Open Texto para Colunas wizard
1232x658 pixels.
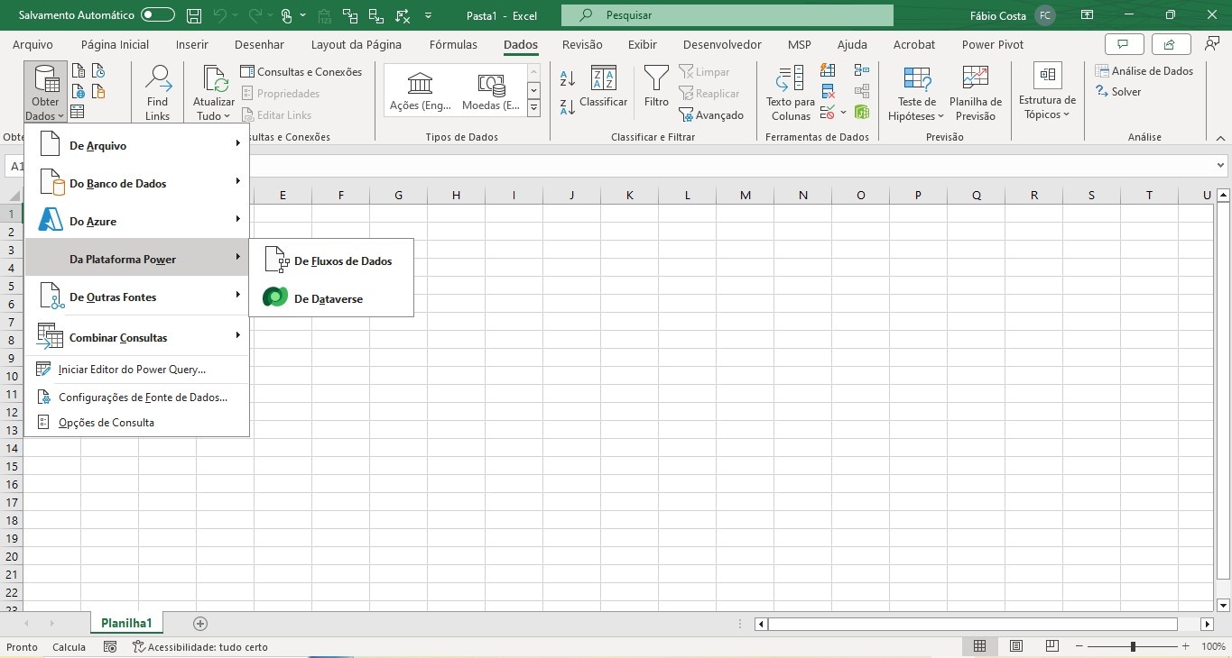(x=791, y=93)
